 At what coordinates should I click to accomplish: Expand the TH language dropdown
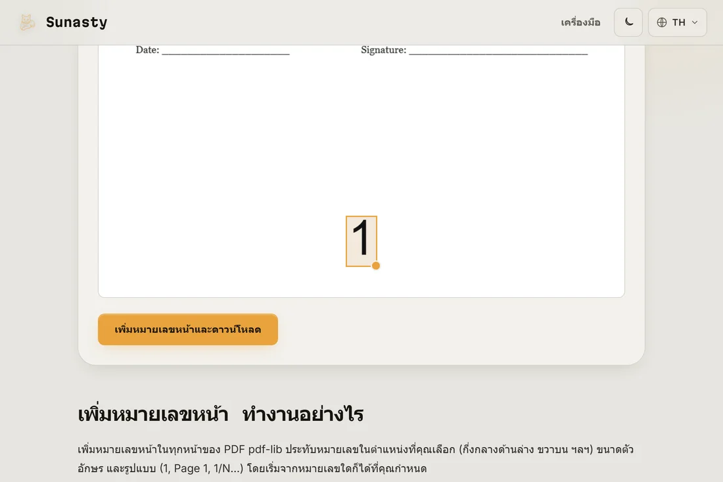[x=677, y=22]
